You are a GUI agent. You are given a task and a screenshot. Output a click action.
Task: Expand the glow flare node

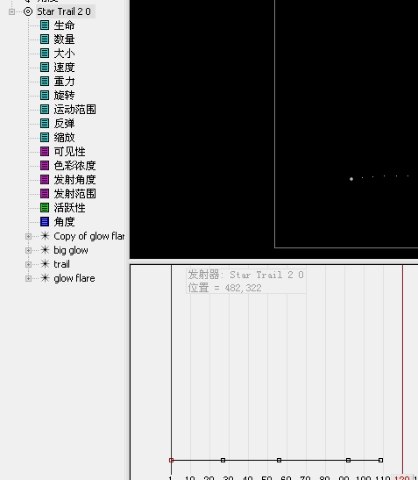[28, 278]
